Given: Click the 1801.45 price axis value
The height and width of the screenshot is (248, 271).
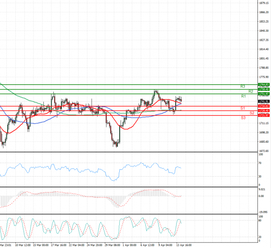Looking at the screenshot, I should [264, 59].
